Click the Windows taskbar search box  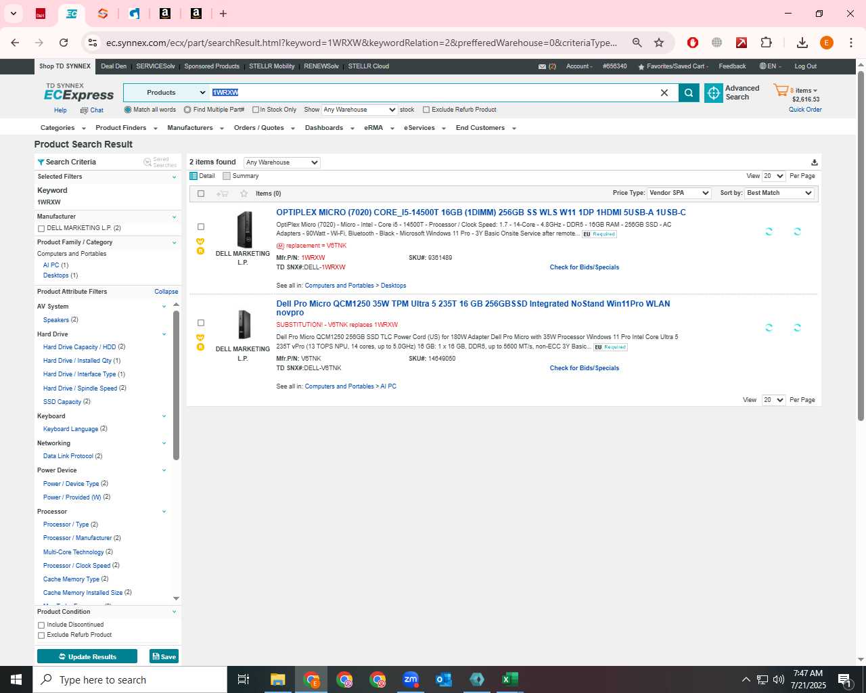pyautogui.click(x=130, y=679)
